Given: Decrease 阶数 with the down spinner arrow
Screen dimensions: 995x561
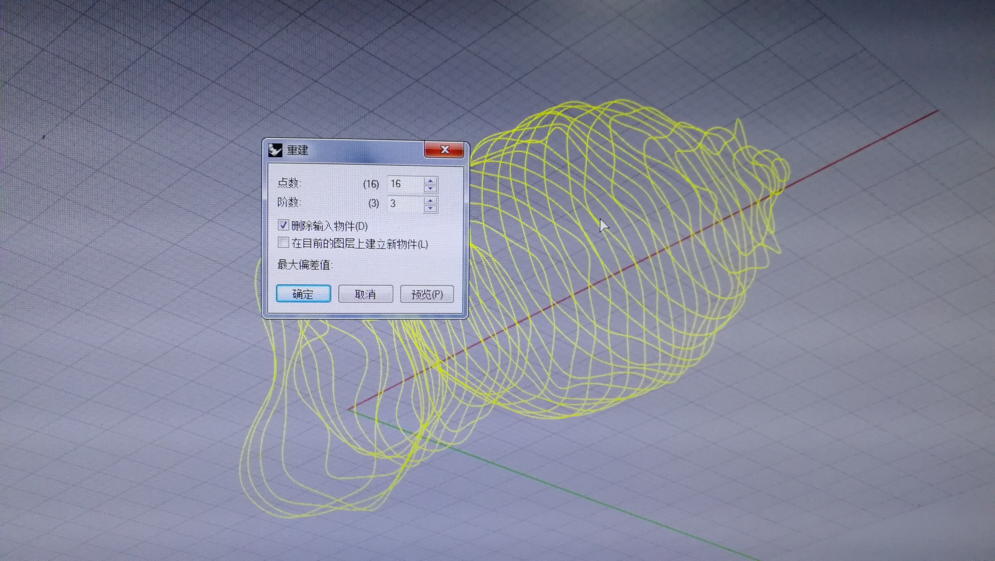Looking at the screenshot, I should [x=430, y=208].
